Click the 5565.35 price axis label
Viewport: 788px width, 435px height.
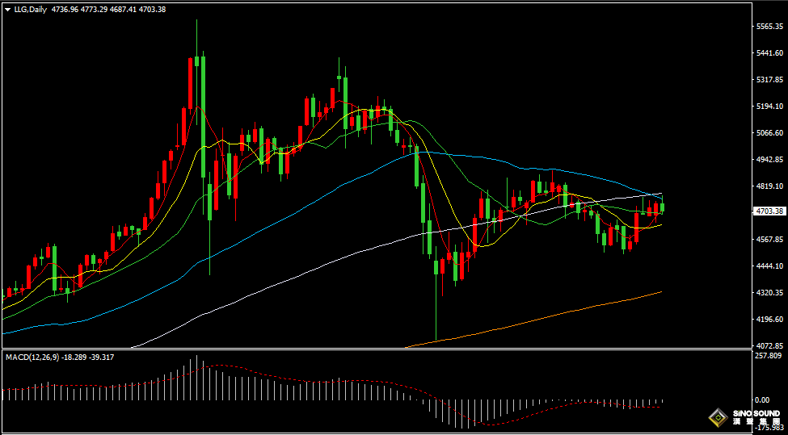click(x=770, y=27)
